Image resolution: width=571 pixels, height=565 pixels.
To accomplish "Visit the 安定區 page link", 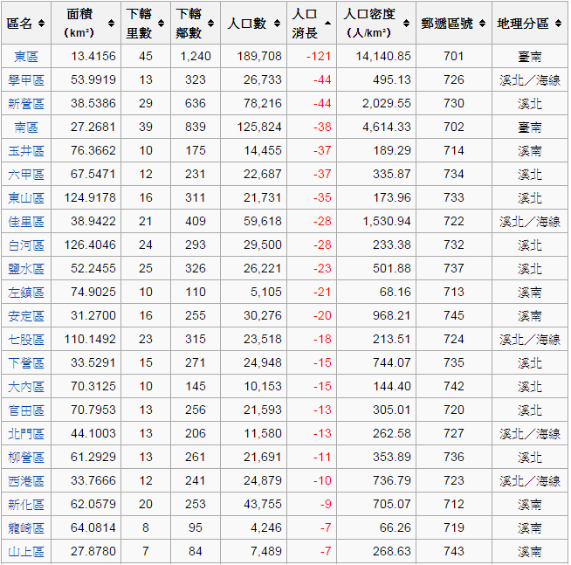I will click(26, 315).
